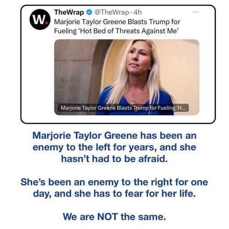Screen dimensions: 229x229
Task: Click blue line 'Marjorie Taylor Greene has been an'
Action: click(114, 136)
